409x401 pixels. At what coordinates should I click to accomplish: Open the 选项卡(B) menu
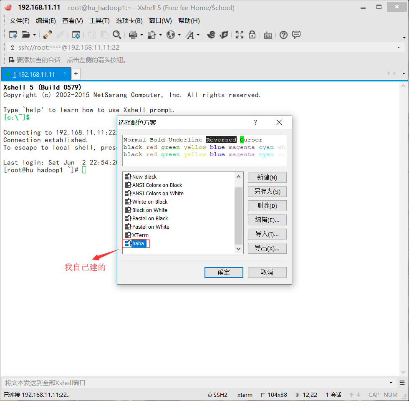[129, 20]
